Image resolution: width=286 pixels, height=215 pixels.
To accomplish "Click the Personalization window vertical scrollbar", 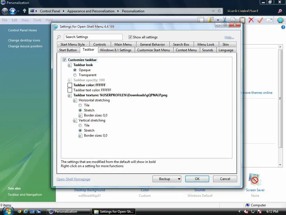I will click(x=280, y=99).
